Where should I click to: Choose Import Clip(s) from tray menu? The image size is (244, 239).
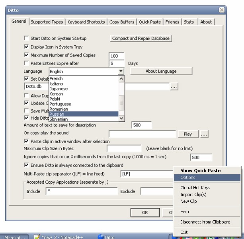[x=207, y=194]
